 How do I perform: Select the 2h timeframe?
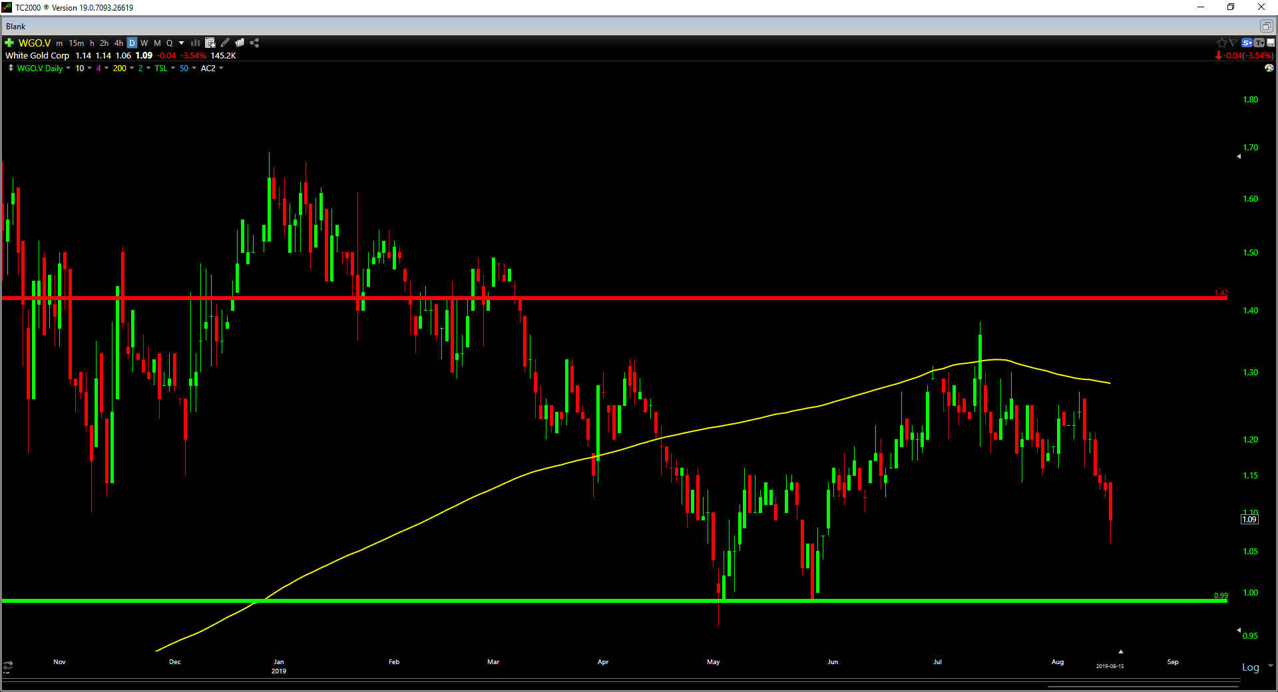[x=105, y=43]
